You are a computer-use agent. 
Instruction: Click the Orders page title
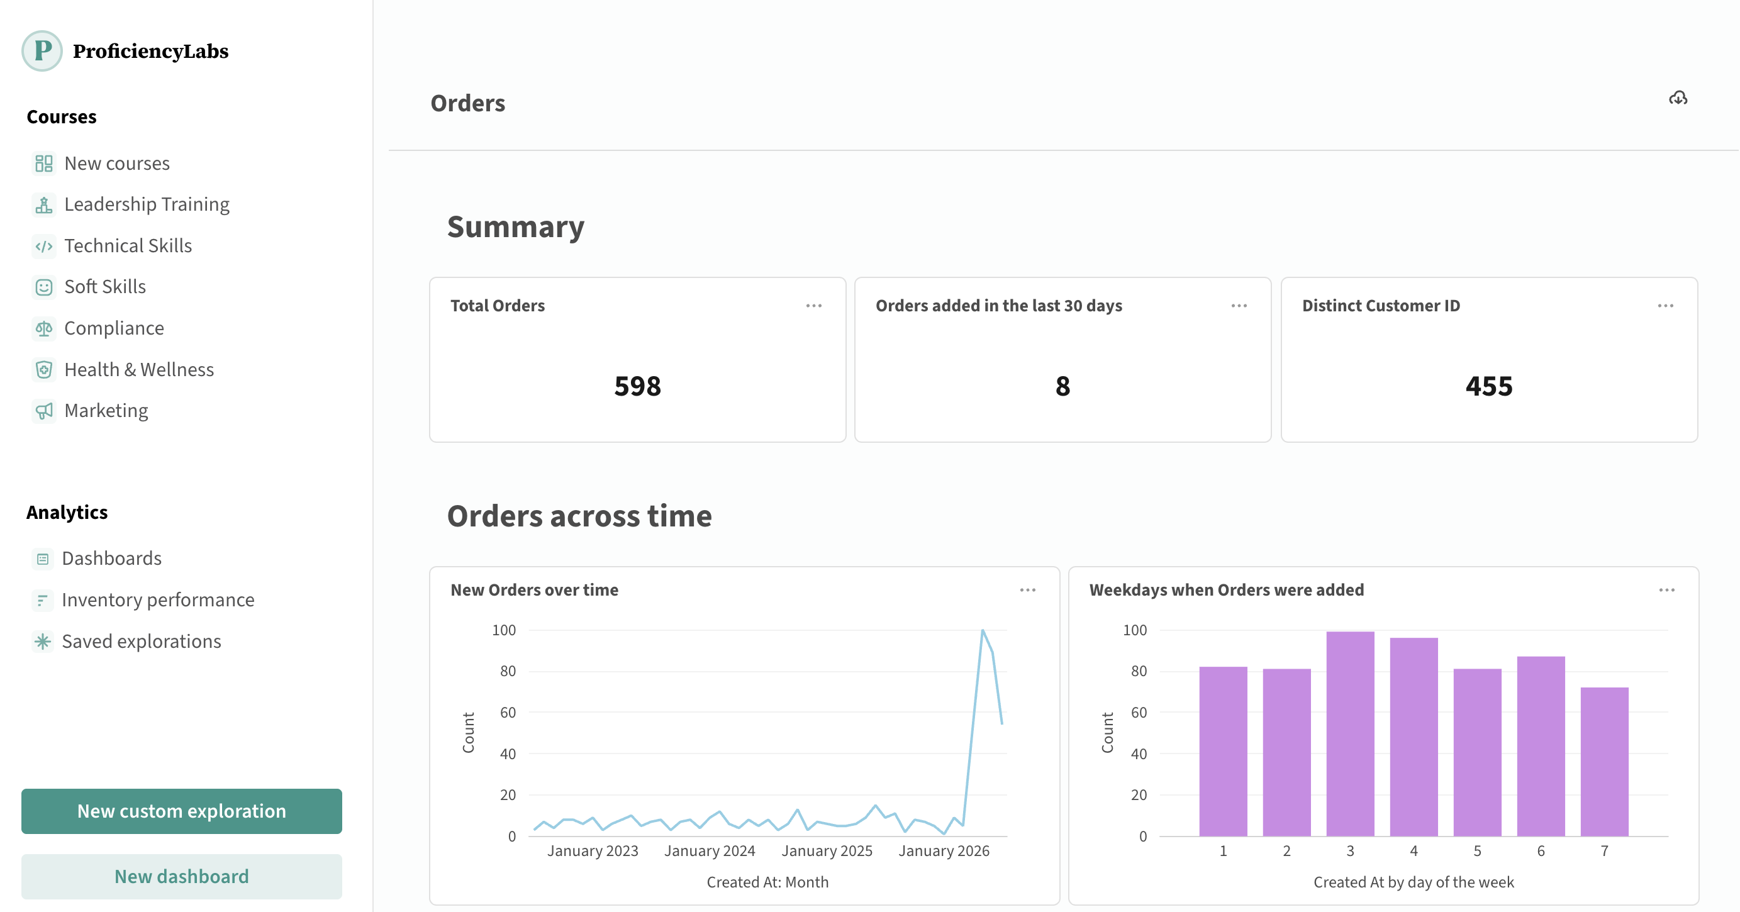coord(467,103)
